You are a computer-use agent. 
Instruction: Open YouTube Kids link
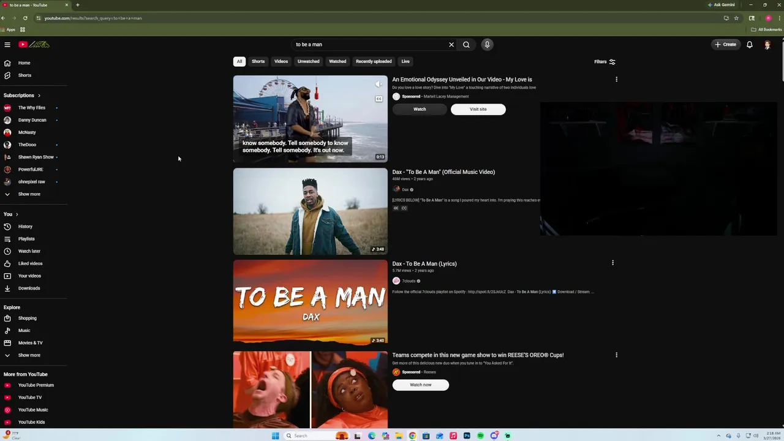tap(31, 422)
